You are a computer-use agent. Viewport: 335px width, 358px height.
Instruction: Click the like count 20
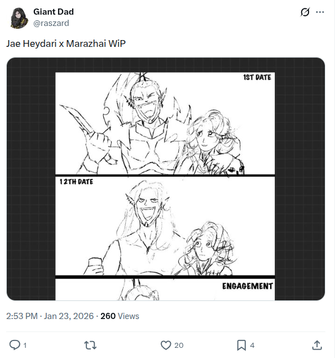pos(179,345)
